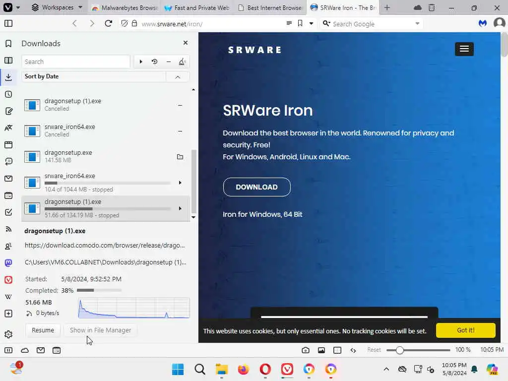The height and width of the screenshot is (381, 508).
Task: Click the DOWNLOAD button on SRWare page
Action: click(x=256, y=187)
